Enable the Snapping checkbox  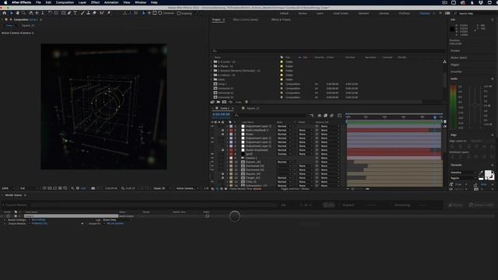pos(178,13)
